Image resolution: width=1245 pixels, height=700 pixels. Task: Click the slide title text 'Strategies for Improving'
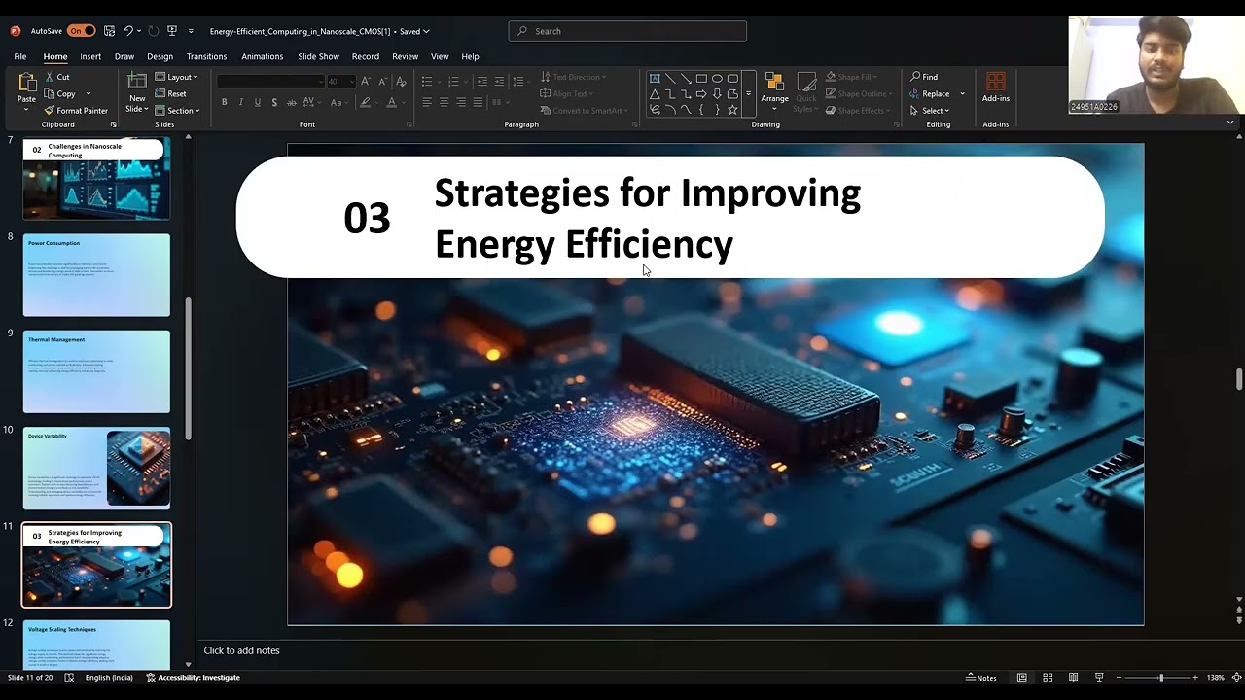pyautogui.click(x=647, y=193)
